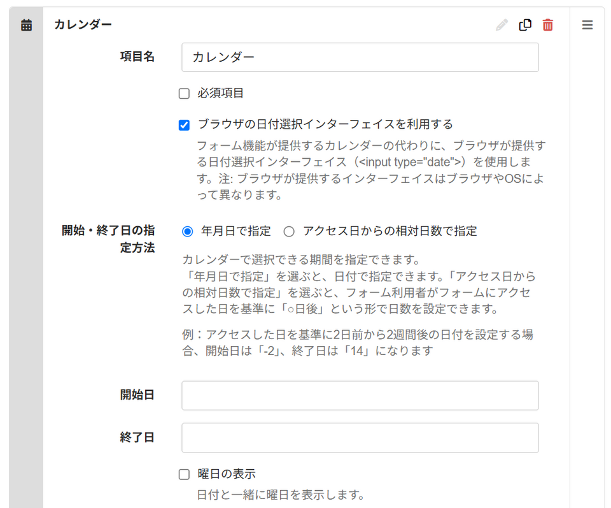This screenshot has width=611, height=508.
Task: Click the calendar icon in the gray sidebar
Action: [27, 25]
